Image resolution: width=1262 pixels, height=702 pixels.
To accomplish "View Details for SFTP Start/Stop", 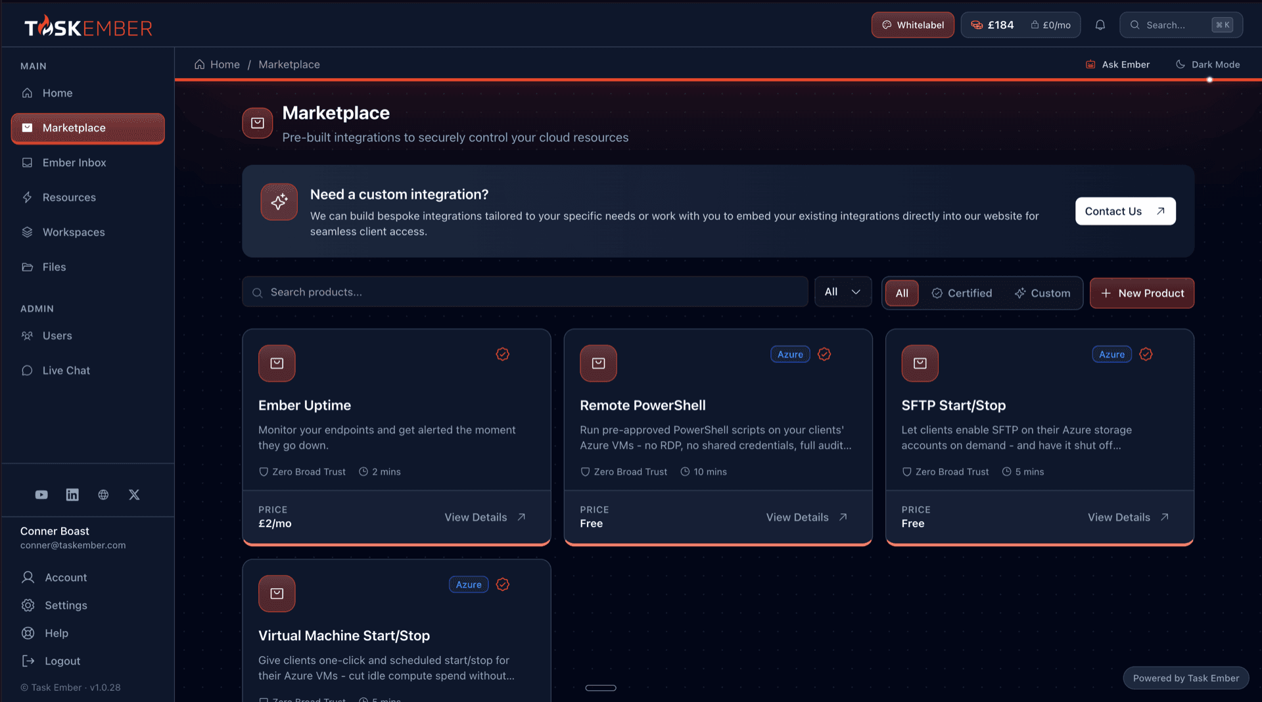I will click(1128, 517).
